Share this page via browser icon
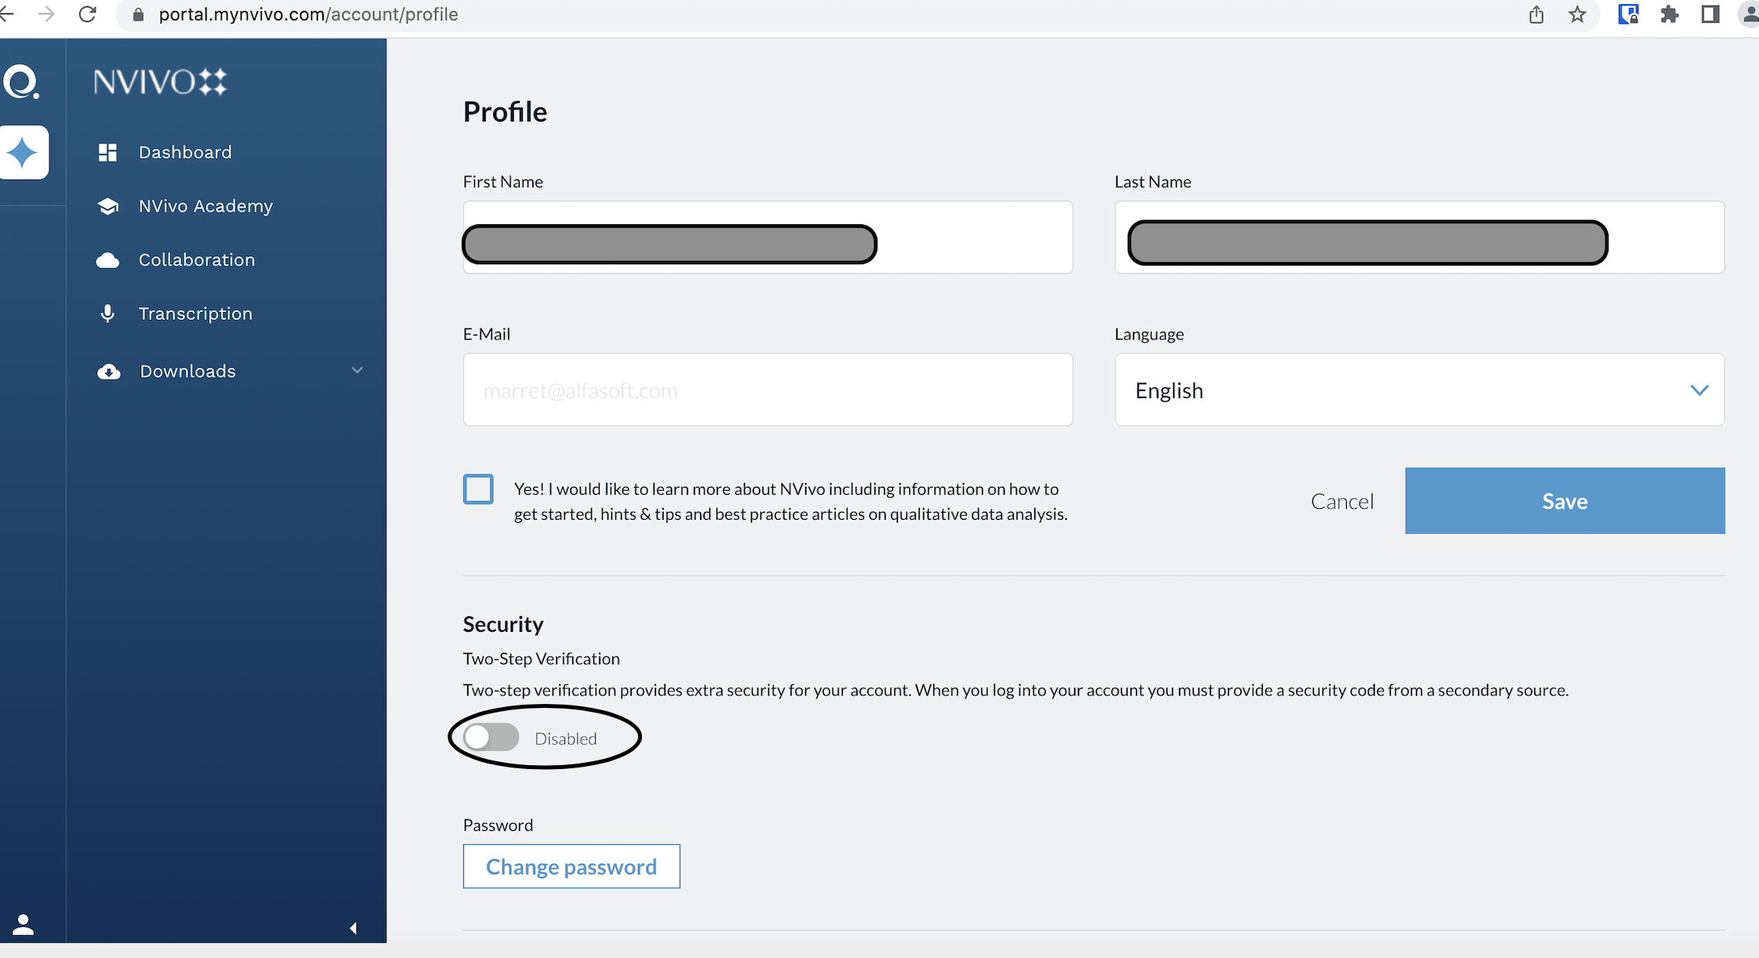This screenshot has width=1759, height=958. 1536,14
